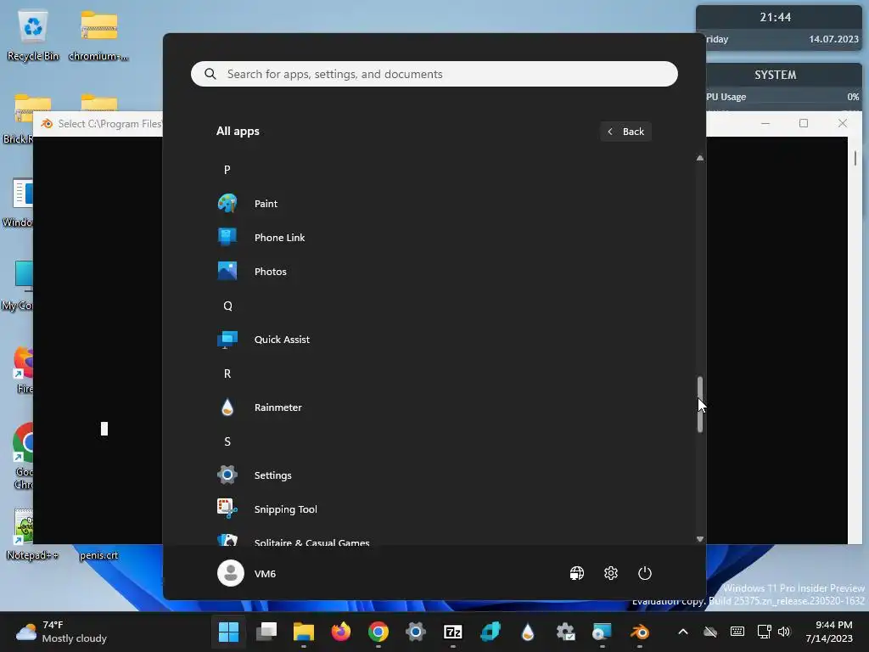
Task: Open Solitaire & Casual Games entry
Action: point(311,542)
